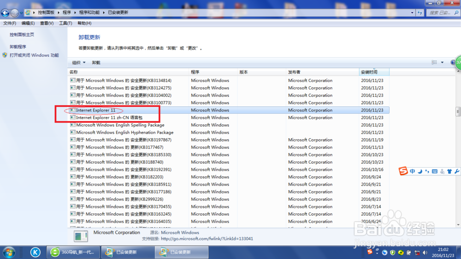Click the vertical scrollbar thumb of the list
The width and height of the screenshot is (461, 259).
click(x=458, y=112)
